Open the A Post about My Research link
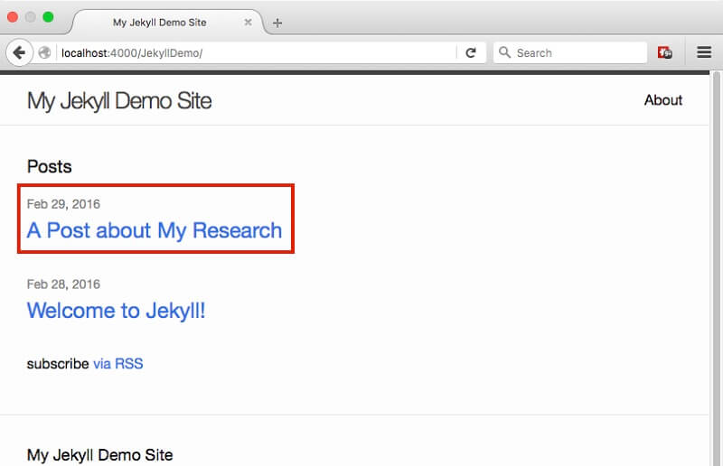Image resolution: width=723 pixels, height=466 pixels. click(x=155, y=230)
